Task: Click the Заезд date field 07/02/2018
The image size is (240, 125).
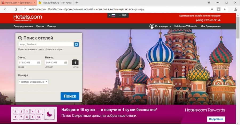Action: pos(29,62)
